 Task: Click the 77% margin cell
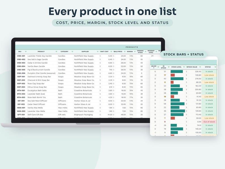131,97
